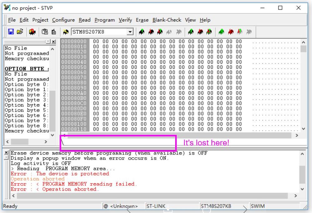
Task: Click the output log's scroll-right arrow
Action: click(x=296, y=196)
